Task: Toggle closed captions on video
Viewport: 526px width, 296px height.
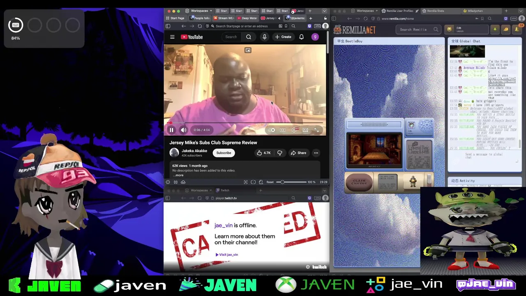Action: point(283,130)
